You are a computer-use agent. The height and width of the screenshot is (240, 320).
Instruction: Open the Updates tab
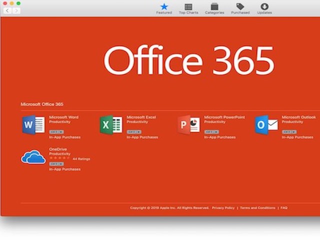[264, 8]
